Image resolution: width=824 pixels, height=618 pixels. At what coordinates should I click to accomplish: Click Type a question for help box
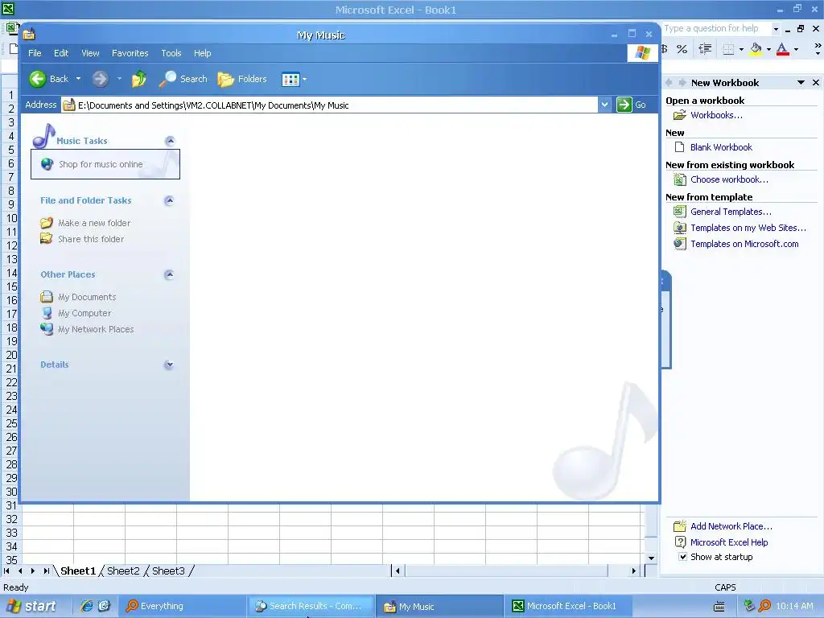coord(717,28)
